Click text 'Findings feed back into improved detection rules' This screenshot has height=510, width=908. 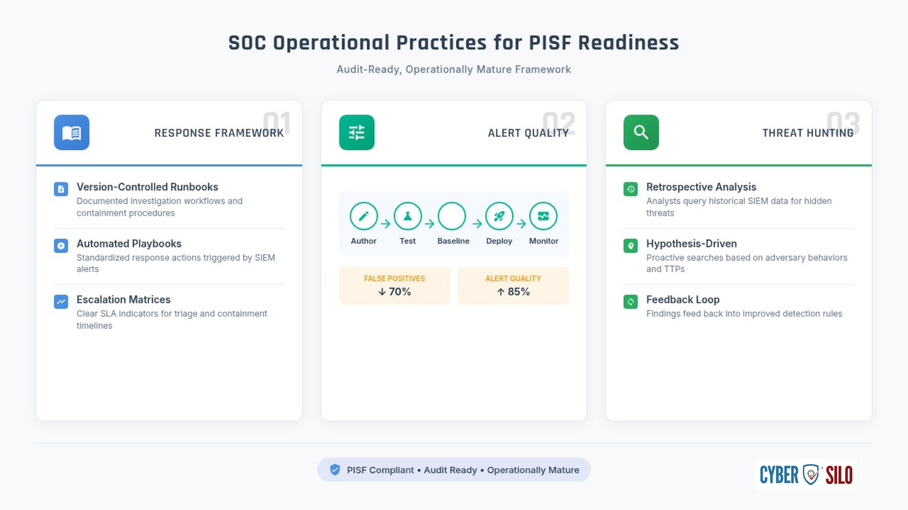[x=744, y=313]
